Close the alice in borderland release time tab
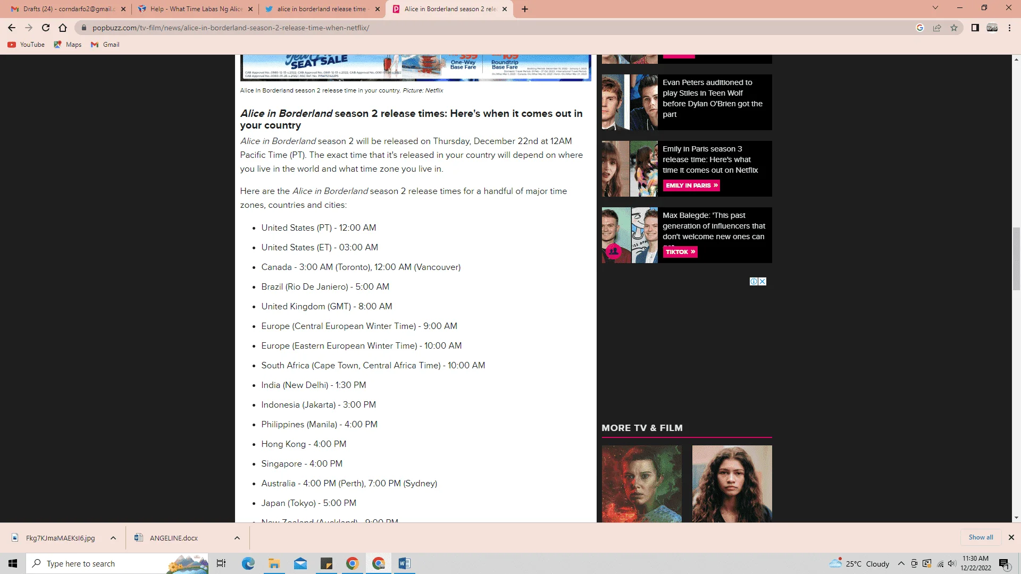Screen dimensions: 1021x574 [x=378, y=9]
